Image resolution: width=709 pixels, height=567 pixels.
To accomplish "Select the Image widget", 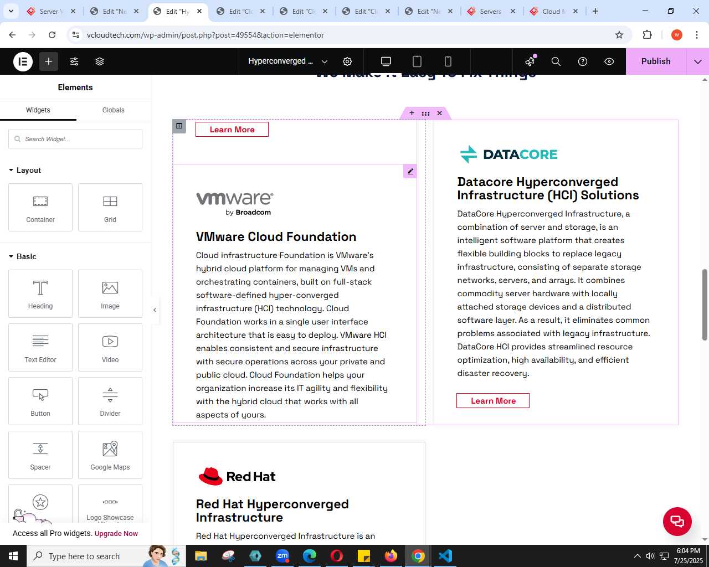I will coord(110,294).
